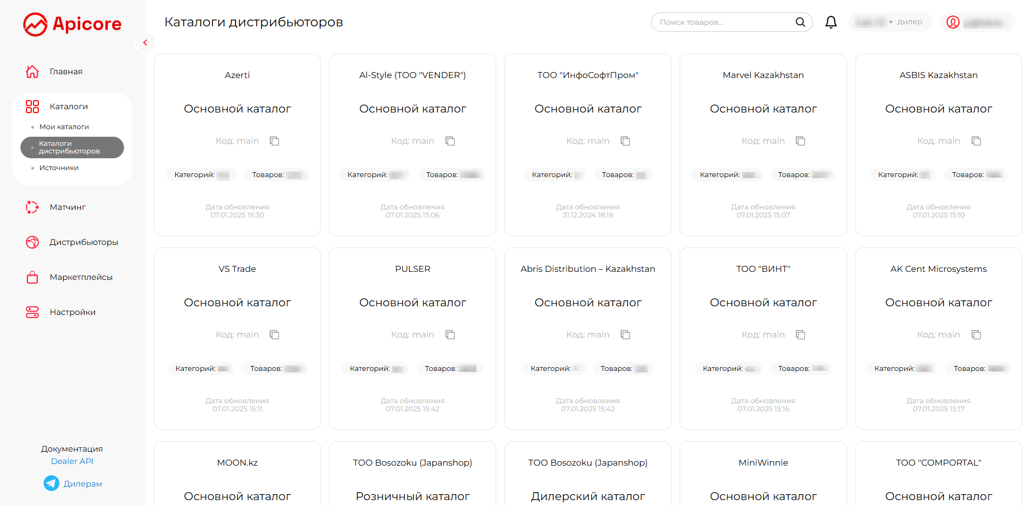Collapse the sidebar with the chevron button
This screenshot has height=506, width=1028.
coord(145,43)
